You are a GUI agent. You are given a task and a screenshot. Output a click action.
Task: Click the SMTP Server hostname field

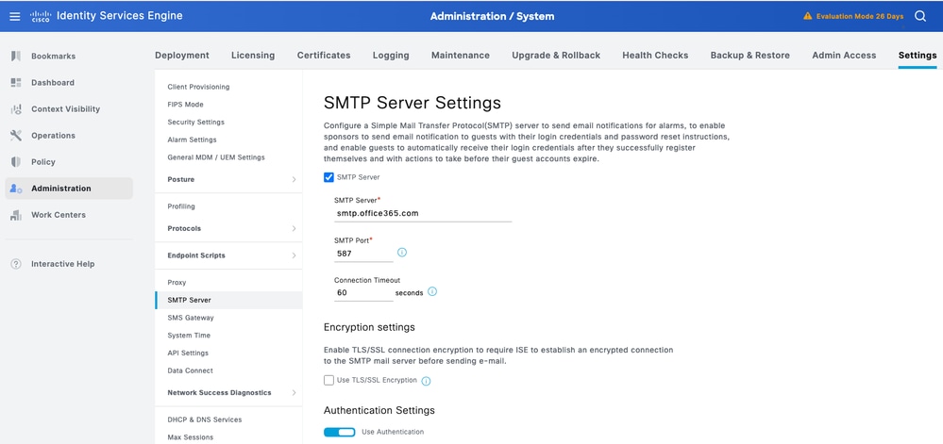[x=423, y=213]
